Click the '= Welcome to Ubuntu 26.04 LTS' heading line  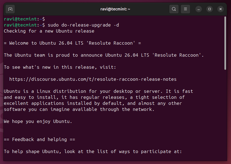(72, 43)
